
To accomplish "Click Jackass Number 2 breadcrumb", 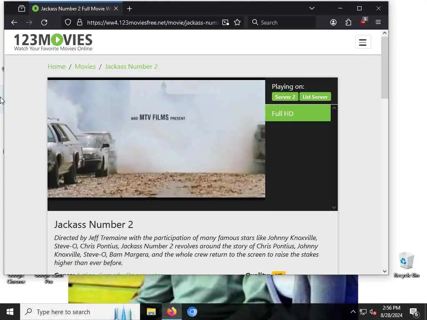I will 131,67.
